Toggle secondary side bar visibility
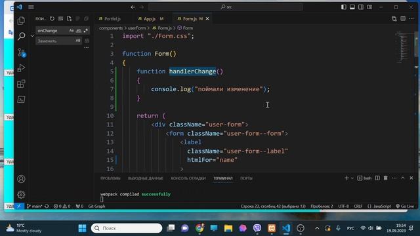The image size is (420, 236). pyautogui.click(x=361, y=7)
